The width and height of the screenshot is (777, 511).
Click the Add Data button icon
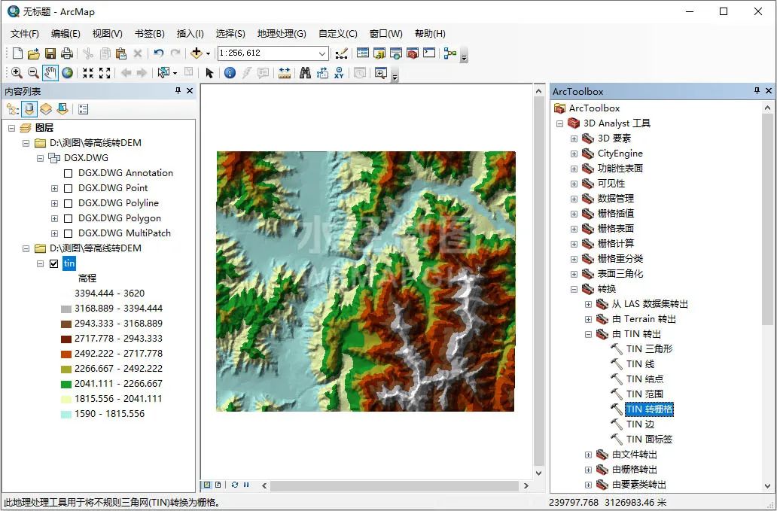point(197,53)
